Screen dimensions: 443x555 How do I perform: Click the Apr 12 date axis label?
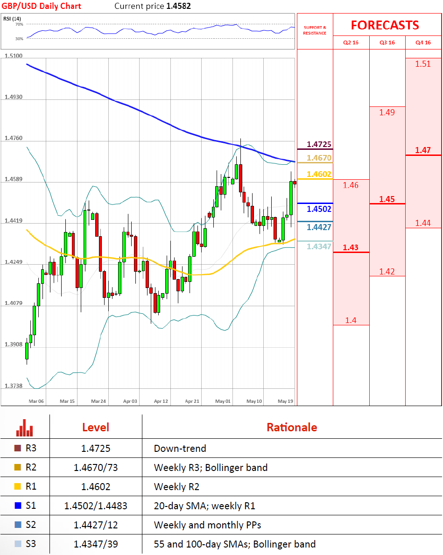[x=161, y=401]
